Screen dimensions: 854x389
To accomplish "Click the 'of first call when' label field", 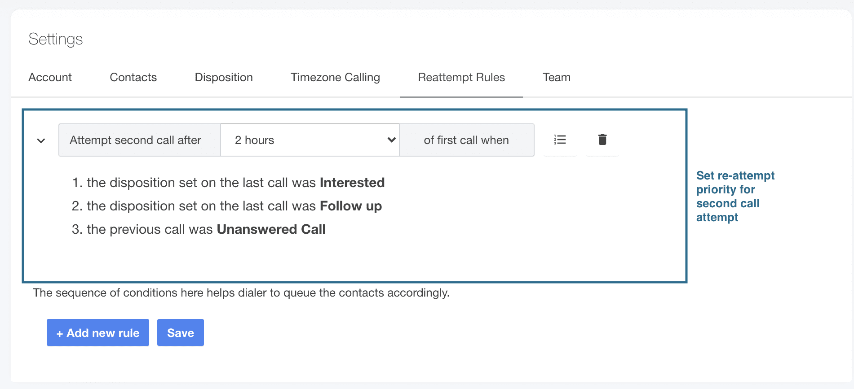I will coord(466,140).
